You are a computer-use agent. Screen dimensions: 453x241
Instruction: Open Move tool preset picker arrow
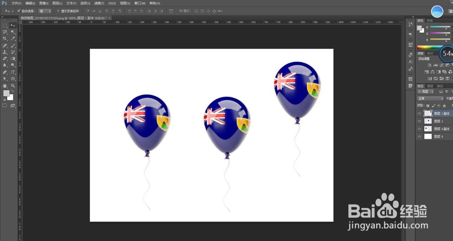[x=12, y=11]
